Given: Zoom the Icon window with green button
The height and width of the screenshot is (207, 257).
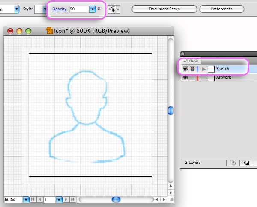Looking at the screenshot, I should point(28,31).
